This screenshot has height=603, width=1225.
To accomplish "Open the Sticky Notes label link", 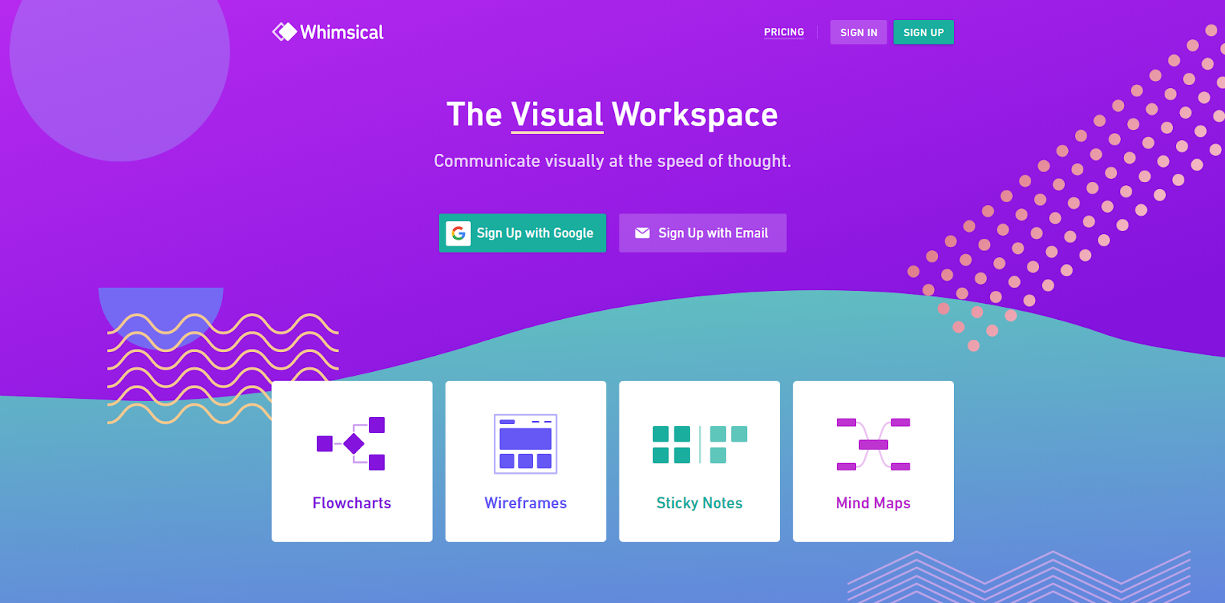I will pos(699,503).
